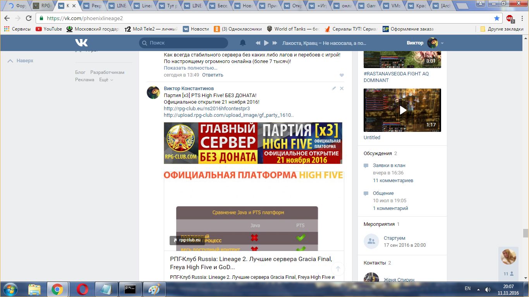The width and height of the screenshot is (529, 297).
Task: Open Общение discussion topic
Action: point(383,193)
